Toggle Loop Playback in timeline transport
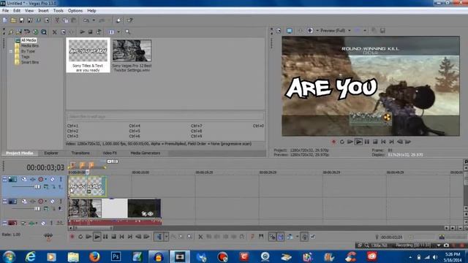Viewport: 468px width, 263px height. pos(80,237)
